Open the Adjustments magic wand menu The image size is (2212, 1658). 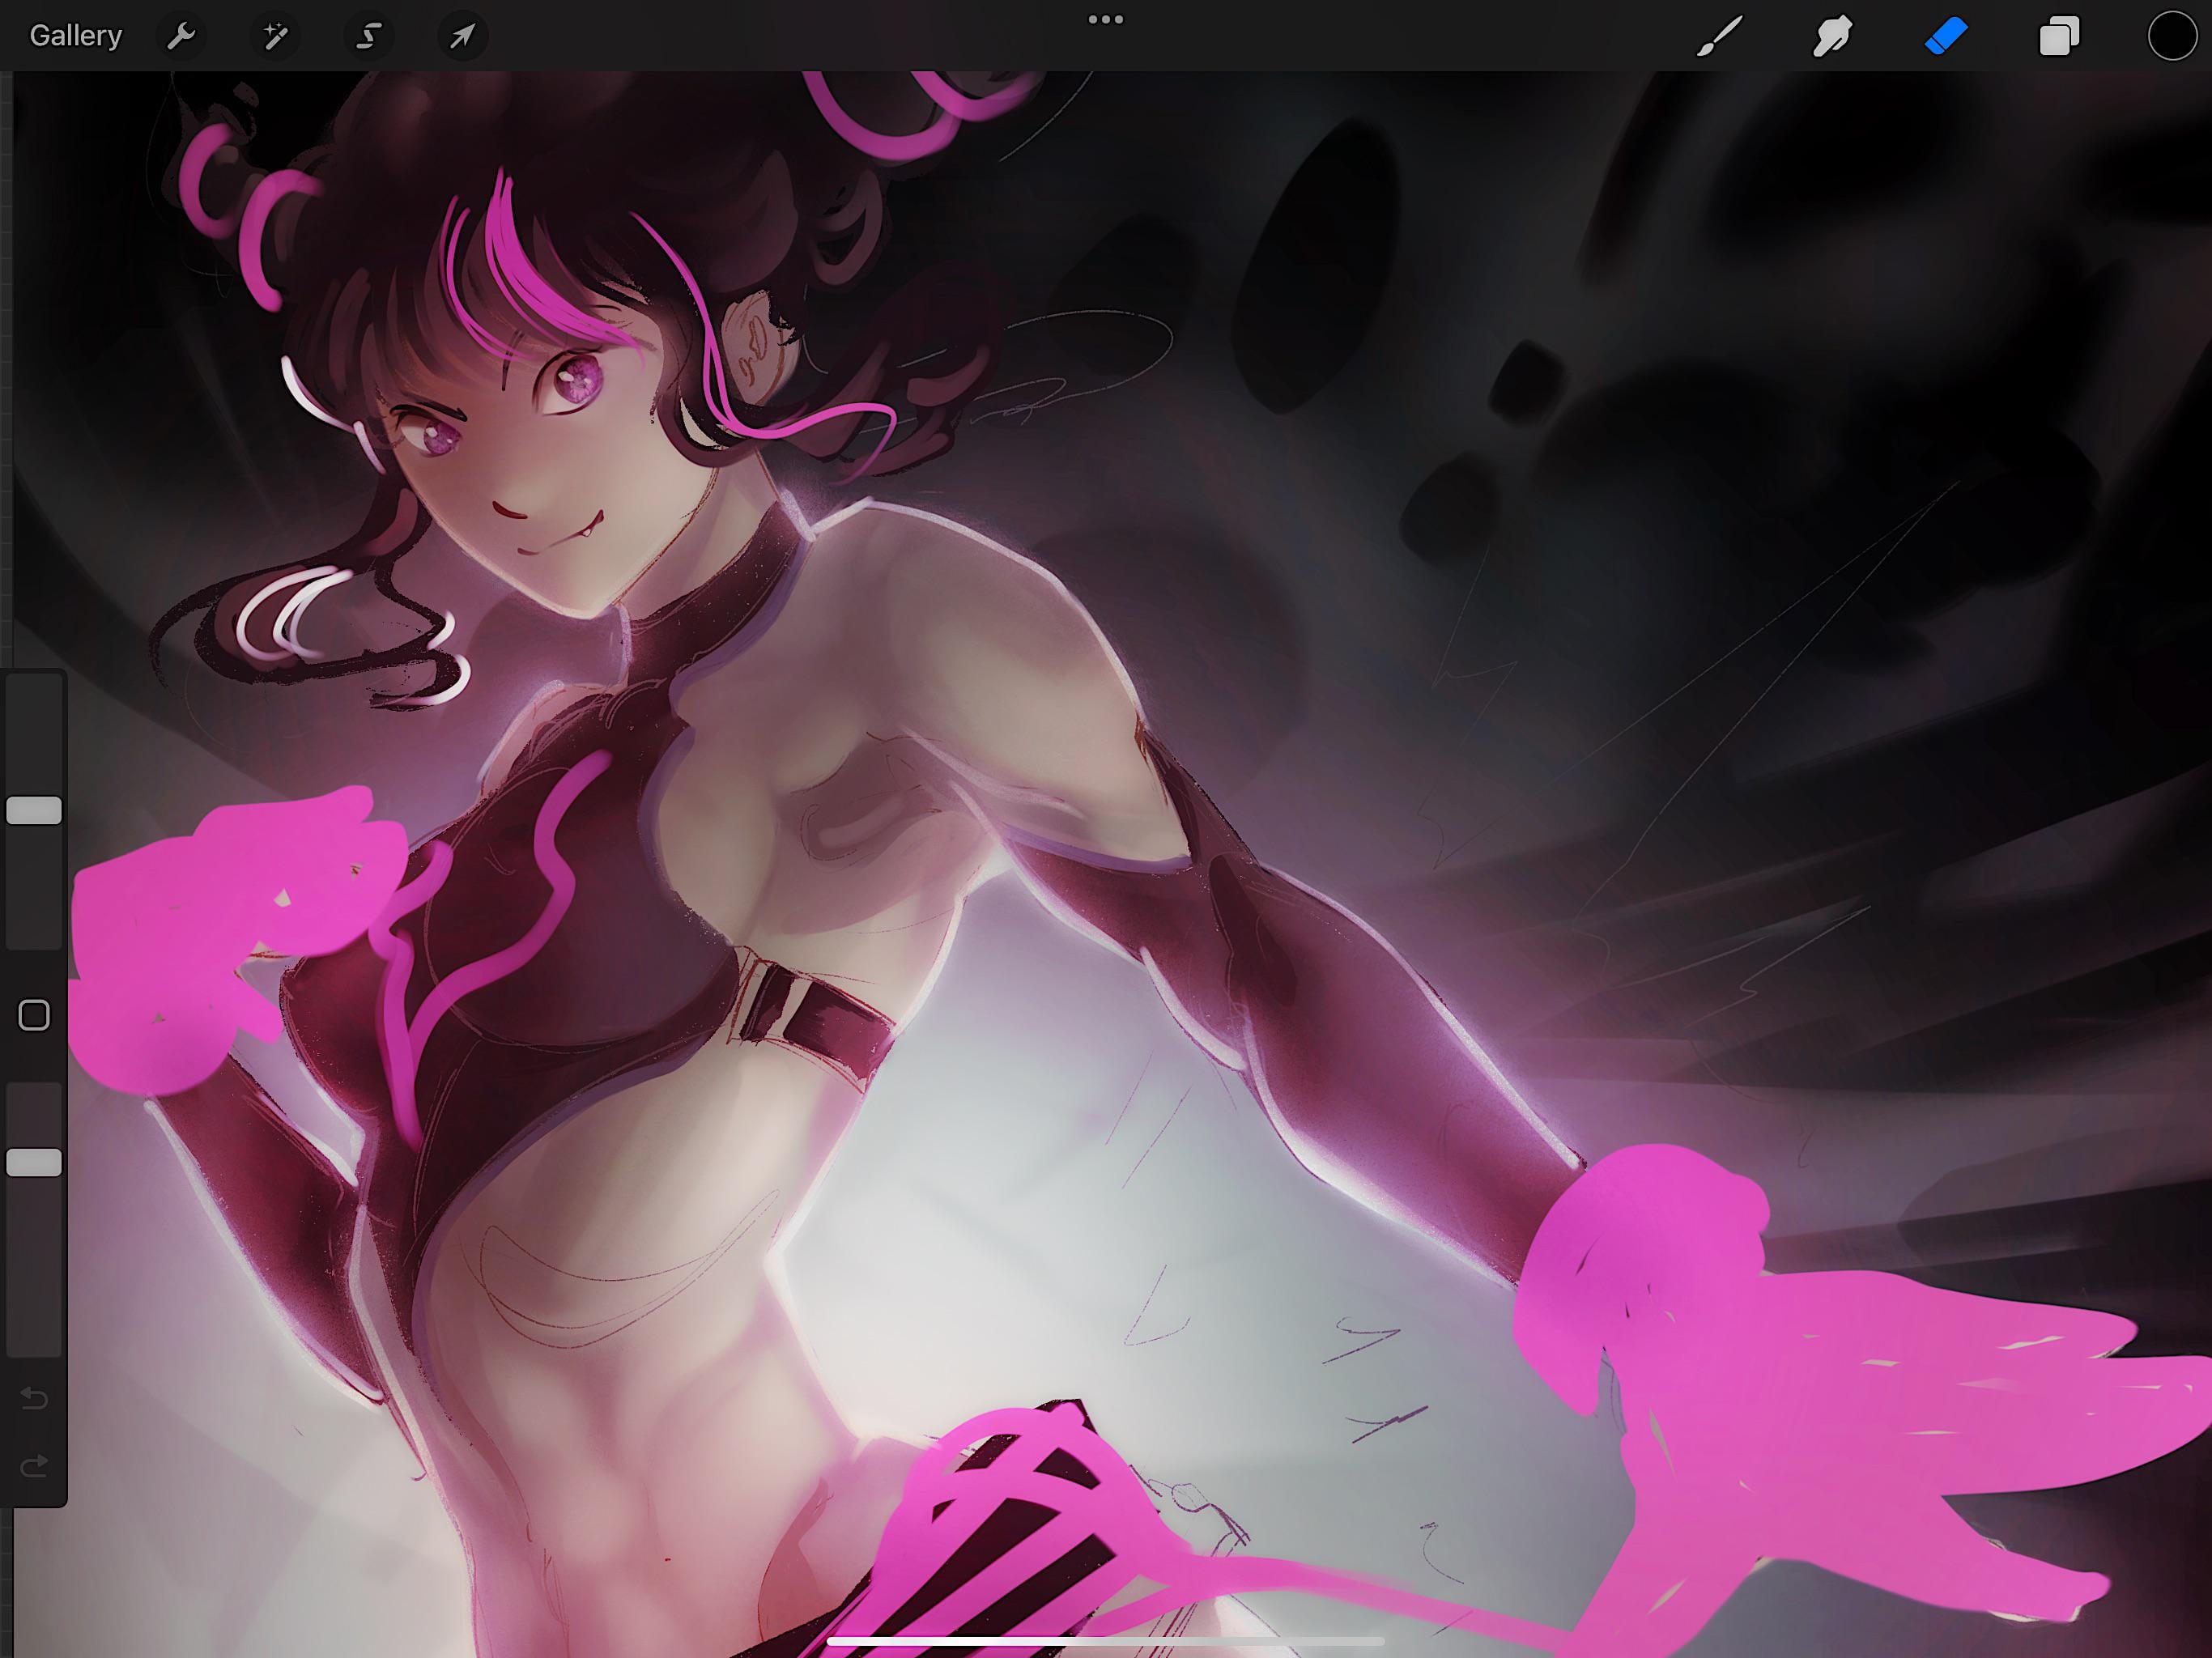[275, 37]
